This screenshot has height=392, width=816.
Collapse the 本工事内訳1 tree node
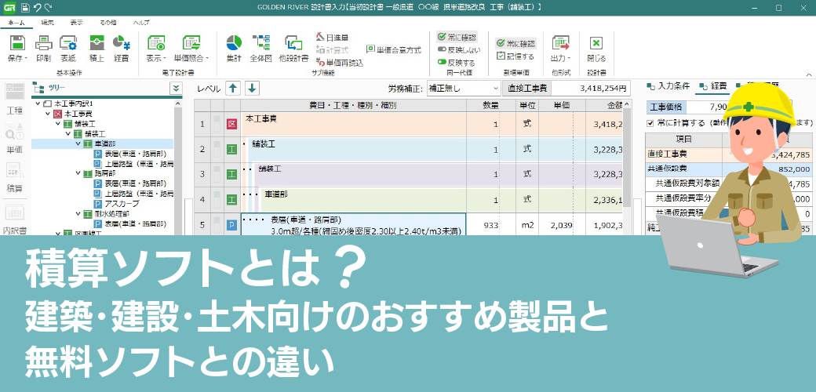pos(38,103)
